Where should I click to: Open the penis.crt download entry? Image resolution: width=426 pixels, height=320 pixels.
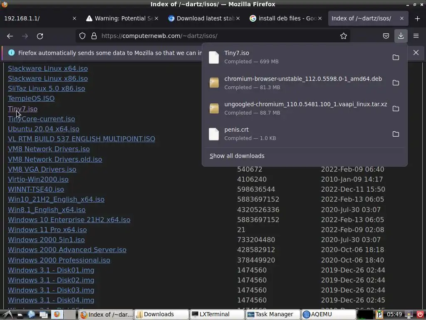point(296,134)
